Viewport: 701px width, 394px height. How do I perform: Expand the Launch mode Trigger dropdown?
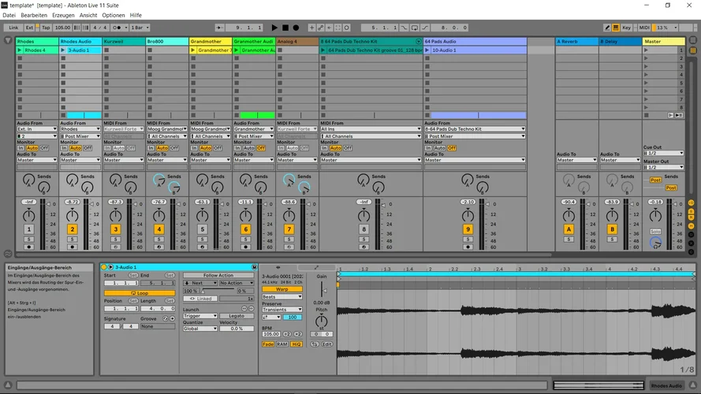coord(199,316)
